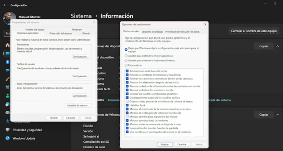The image size is (283, 151).
Task: Collapse Windows specifications section with the chevron
Action: (x=277, y=115)
